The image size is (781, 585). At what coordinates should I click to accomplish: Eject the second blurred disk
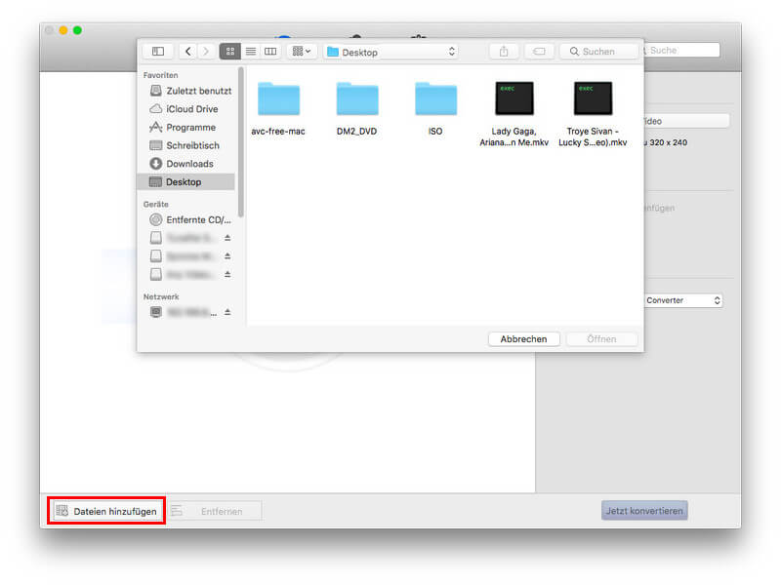pyautogui.click(x=227, y=256)
